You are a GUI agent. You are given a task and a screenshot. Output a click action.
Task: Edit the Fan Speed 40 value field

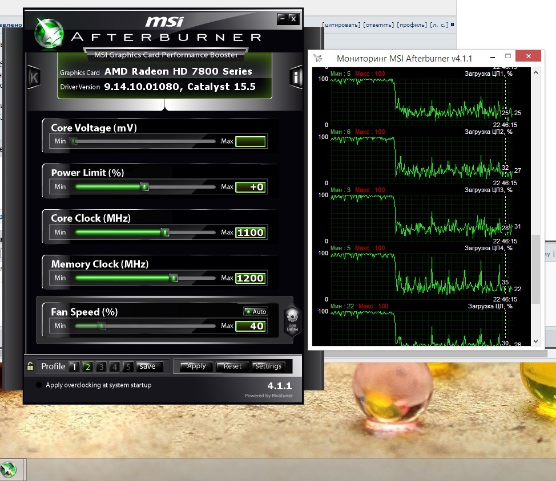pyautogui.click(x=251, y=326)
